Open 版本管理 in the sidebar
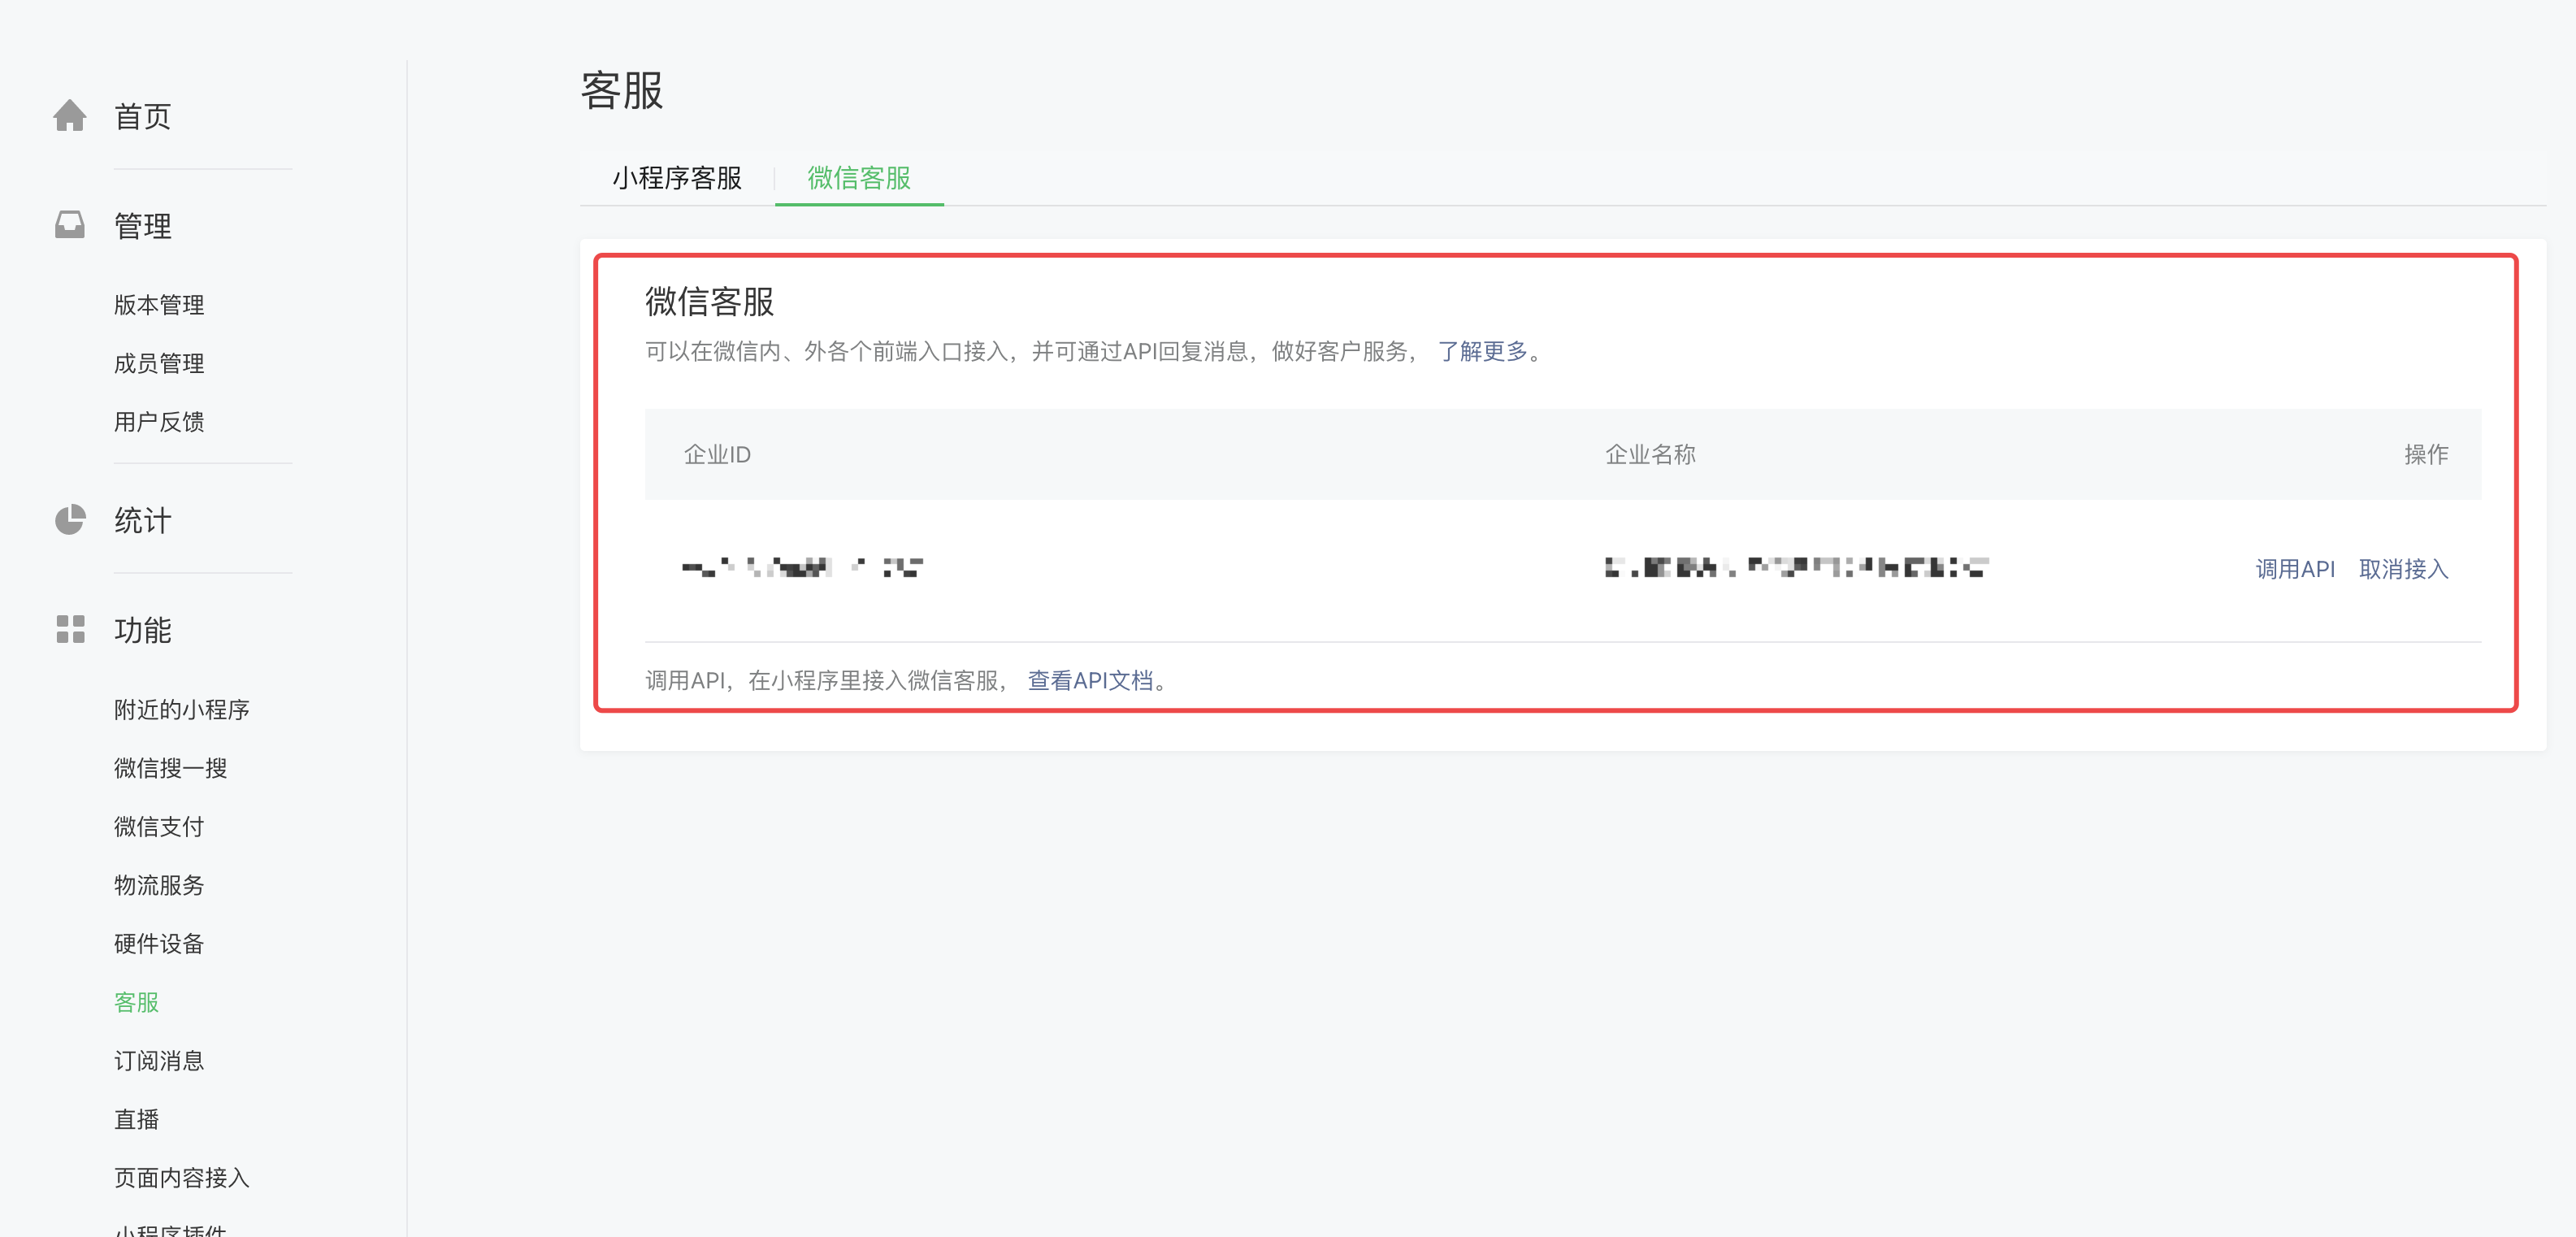 coord(159,304)
